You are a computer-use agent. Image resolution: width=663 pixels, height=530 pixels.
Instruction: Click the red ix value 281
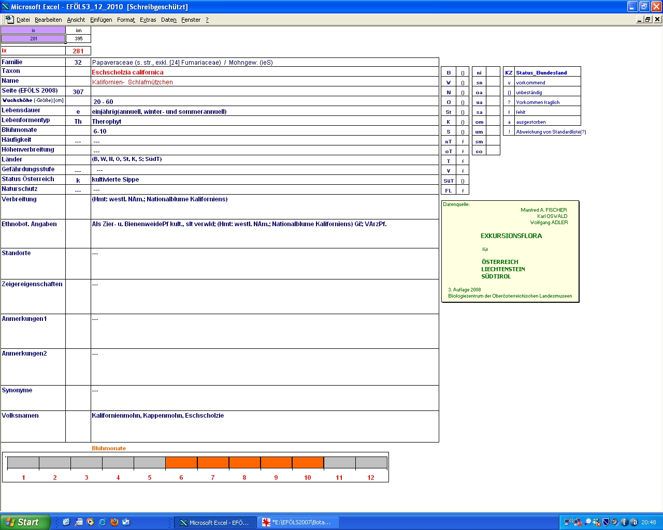tap(78, 51)
